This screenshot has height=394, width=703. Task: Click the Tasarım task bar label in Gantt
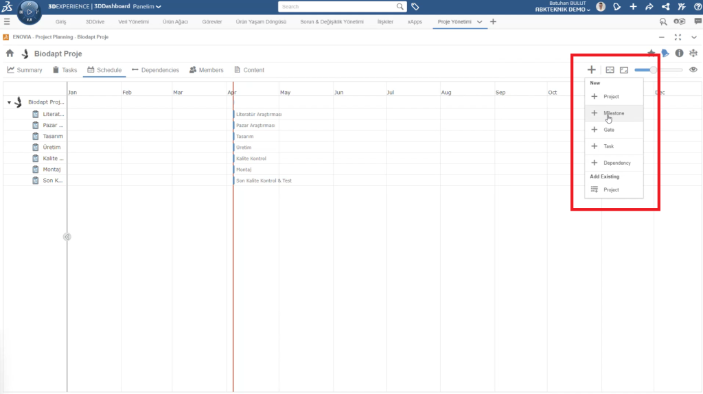tap(244, 137)
